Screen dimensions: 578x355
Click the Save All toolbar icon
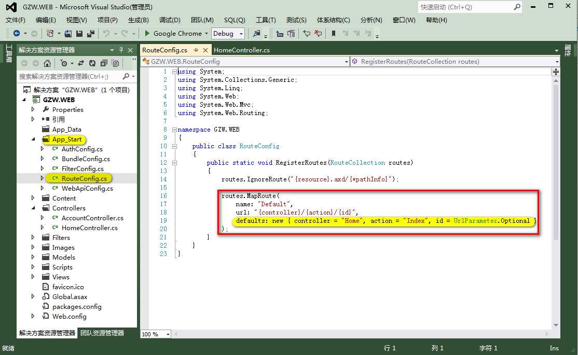pos(91,34)
